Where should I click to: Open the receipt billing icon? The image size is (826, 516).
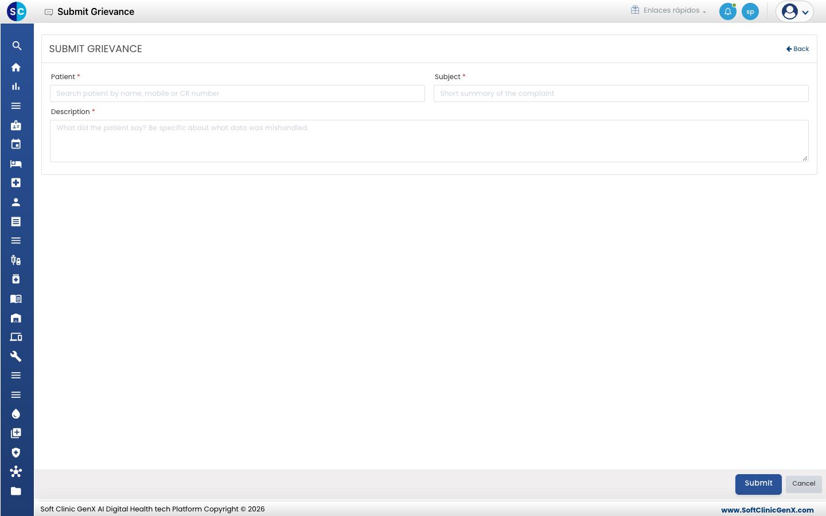pyautogui.click(x=16, y=221)
